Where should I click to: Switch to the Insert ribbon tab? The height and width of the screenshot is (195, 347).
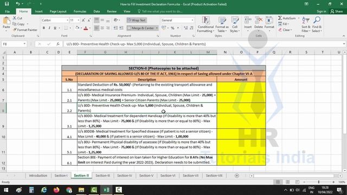(38, 11)
